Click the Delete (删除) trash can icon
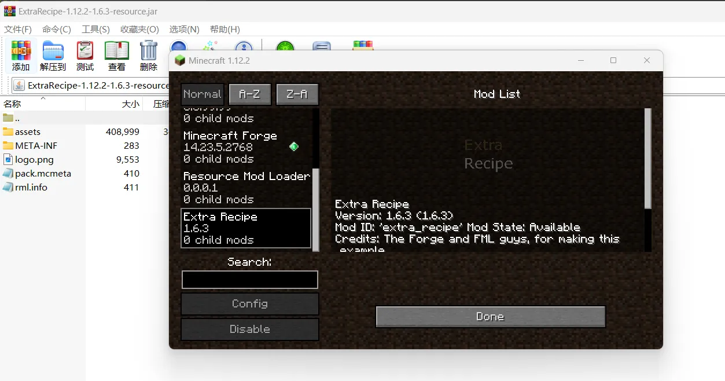The image size is (725, 381). (149, 50)
